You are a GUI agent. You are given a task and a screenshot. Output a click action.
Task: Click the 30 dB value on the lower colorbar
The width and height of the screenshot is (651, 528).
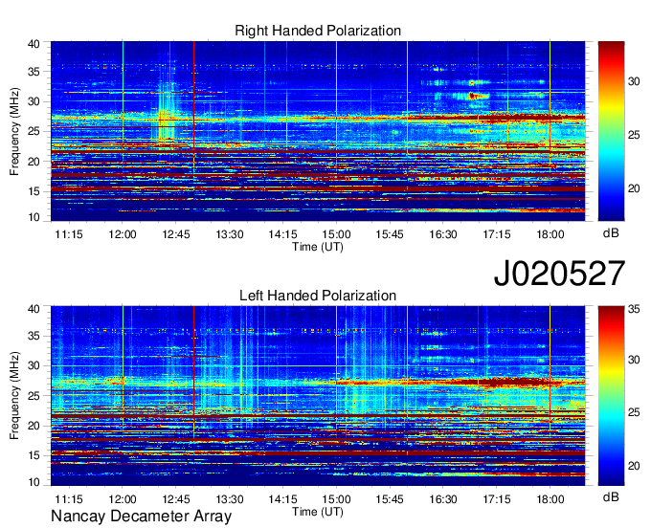634,360
